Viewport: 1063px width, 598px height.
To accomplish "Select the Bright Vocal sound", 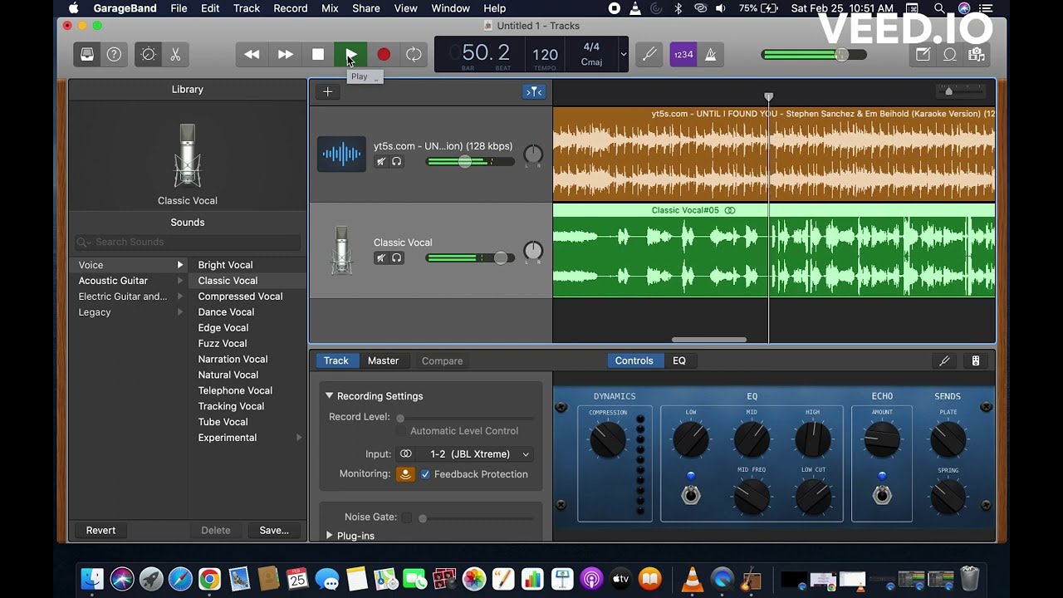I will click(x=225, y=265).
